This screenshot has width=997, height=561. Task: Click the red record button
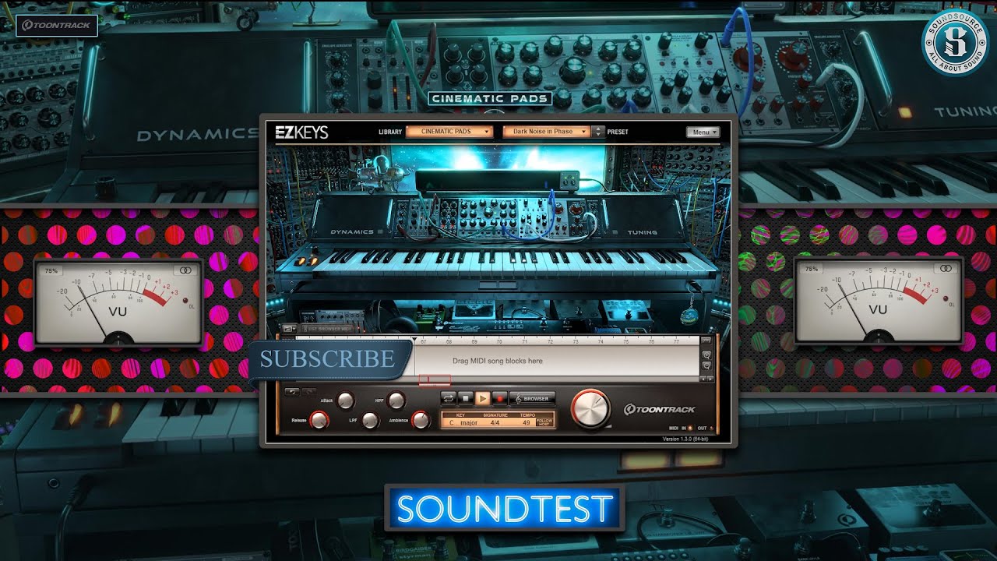(x=500, y=398)
